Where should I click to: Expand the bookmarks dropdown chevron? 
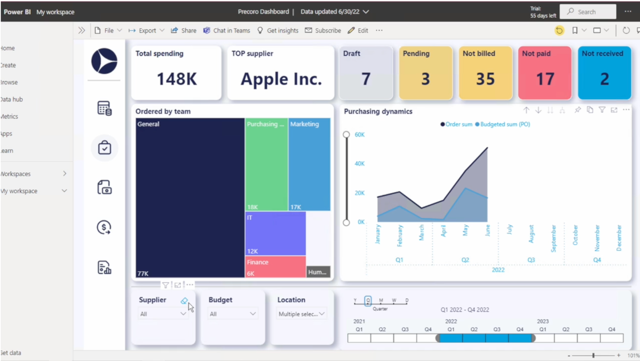[584, 30]
